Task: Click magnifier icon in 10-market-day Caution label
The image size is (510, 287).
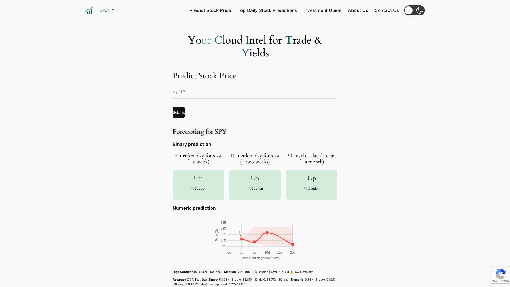Action: coord(249,189)
